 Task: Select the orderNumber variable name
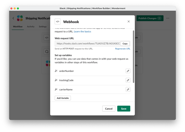click(67, 71)
